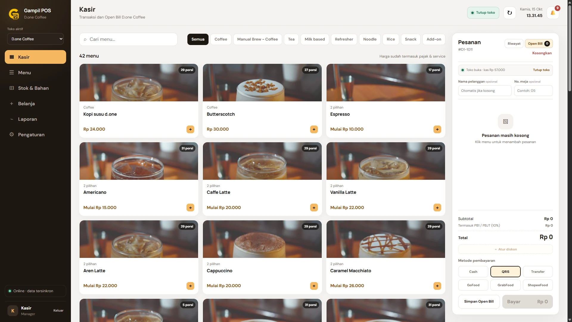Go to Belanja in the sidebar
The height and width of the screenshot is (322, 572).
pyautogui.click(x=35, y=103)
